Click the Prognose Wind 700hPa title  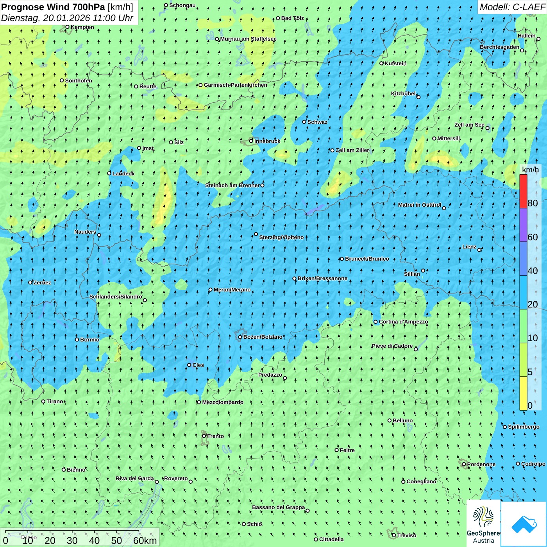click(53, 7)
